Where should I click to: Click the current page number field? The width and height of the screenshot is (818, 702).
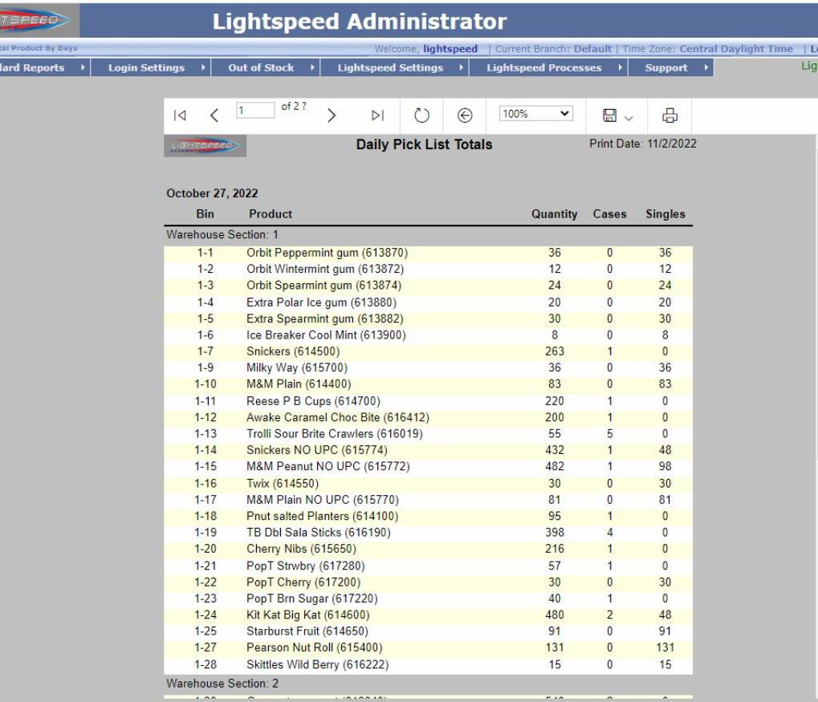[x=255, y=110]
